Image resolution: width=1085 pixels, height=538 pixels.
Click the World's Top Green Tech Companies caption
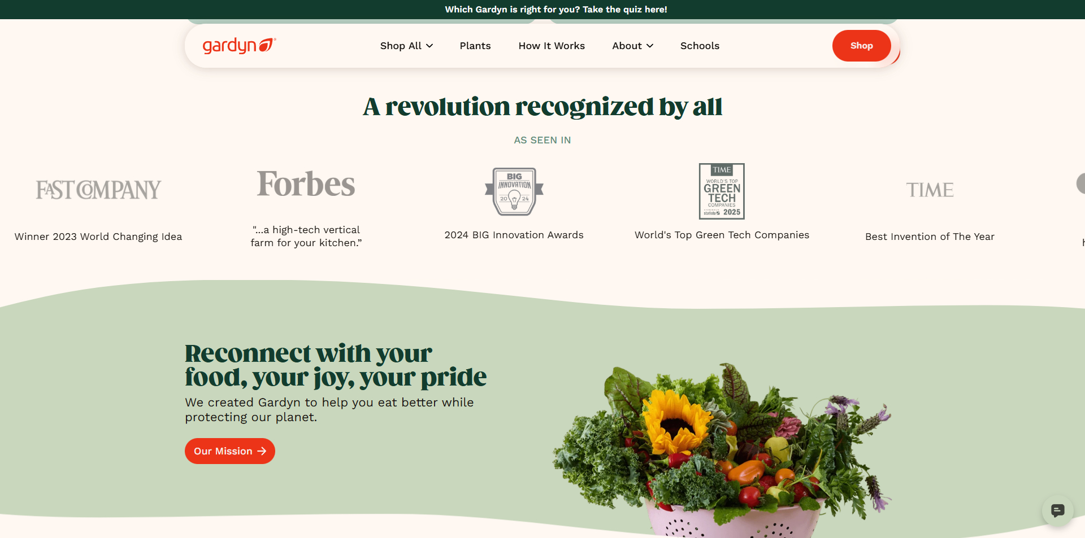722,235
